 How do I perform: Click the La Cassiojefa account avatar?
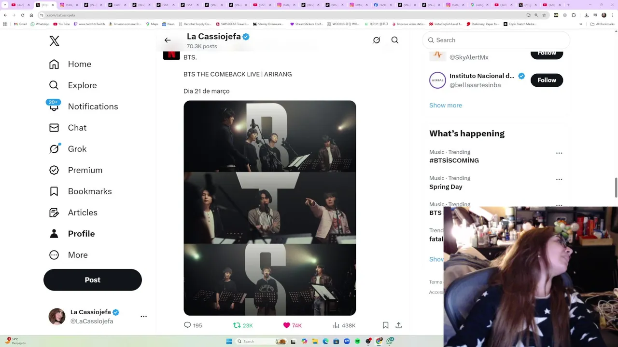point(57,317)
